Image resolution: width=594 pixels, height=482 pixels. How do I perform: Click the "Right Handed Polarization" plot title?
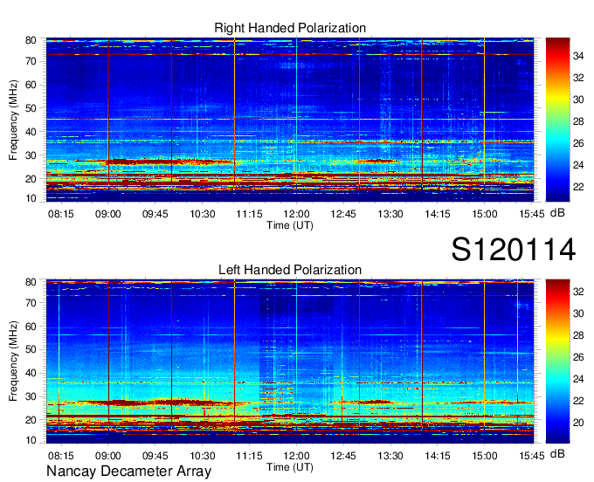290,28
